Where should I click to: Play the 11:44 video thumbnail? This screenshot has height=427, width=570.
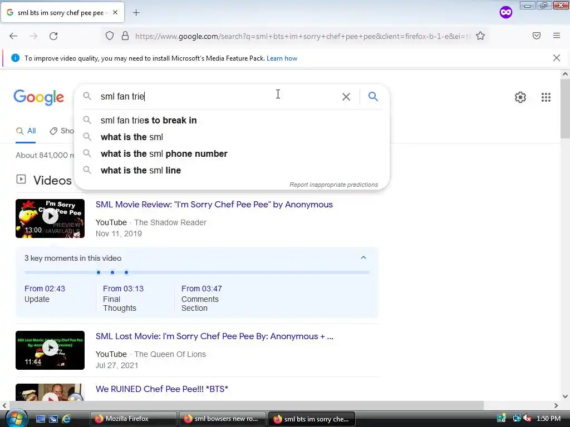50,350
